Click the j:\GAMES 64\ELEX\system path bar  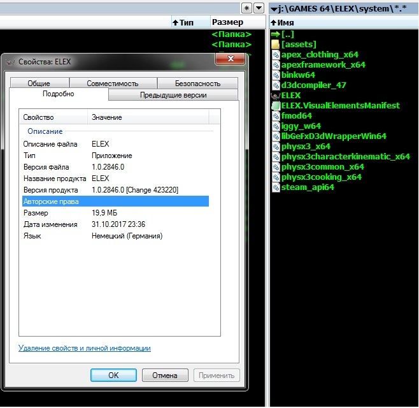[344, 9]
